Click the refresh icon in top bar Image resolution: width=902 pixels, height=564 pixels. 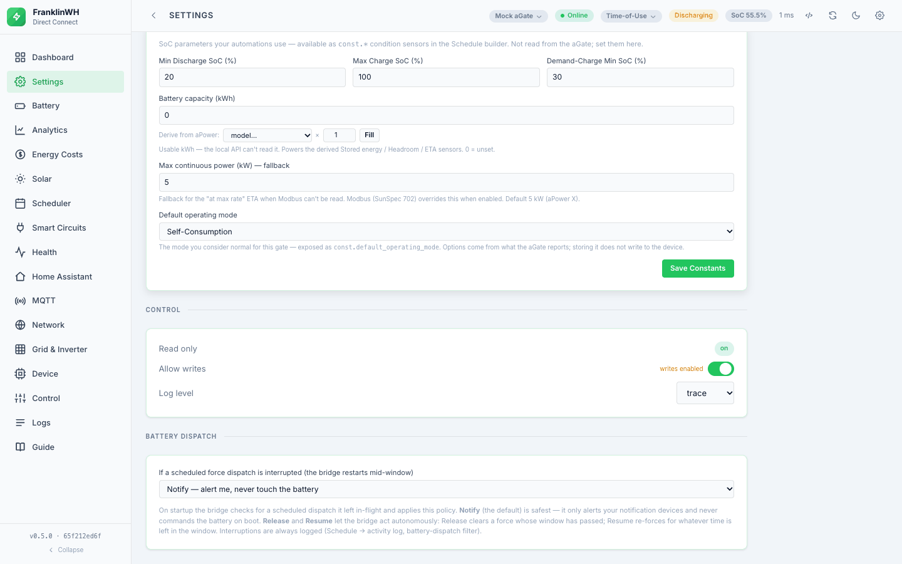point(832,16)
